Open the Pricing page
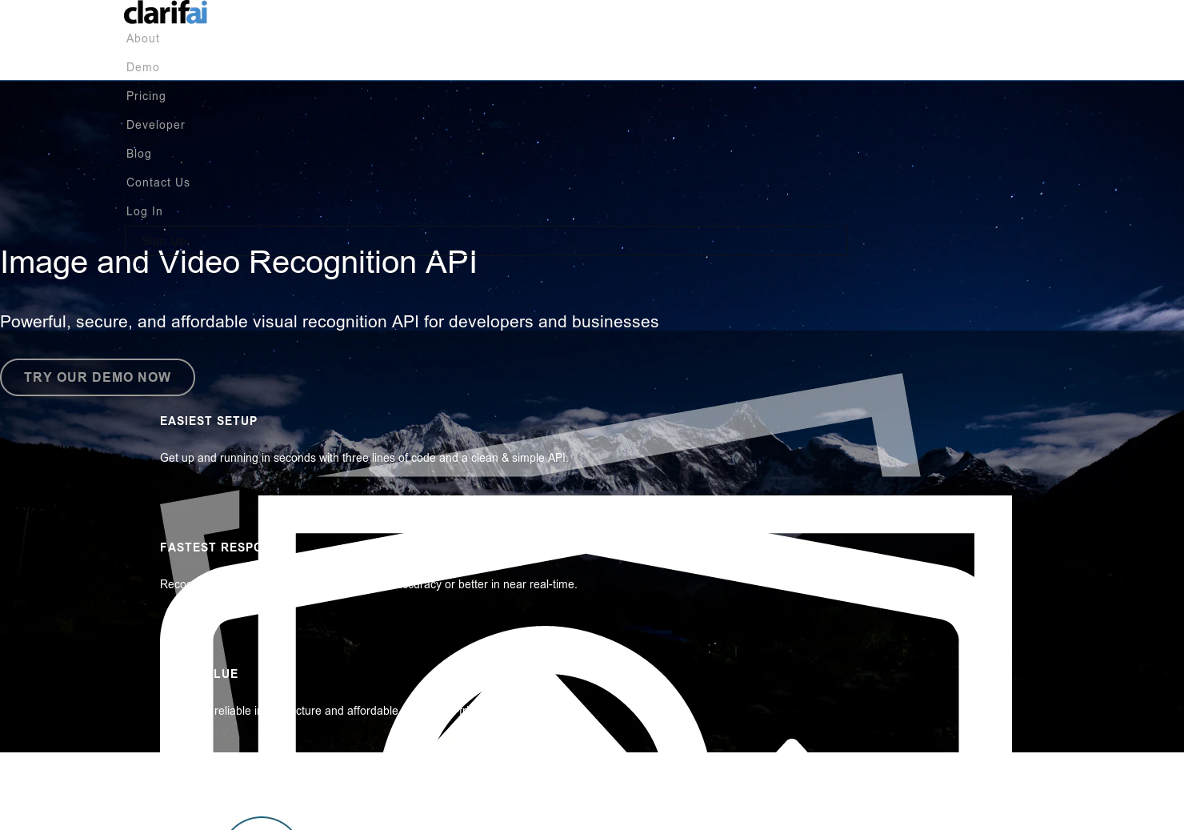Image resolution: width=1184 pixels, height=830 pixels. tap(146, 95)
